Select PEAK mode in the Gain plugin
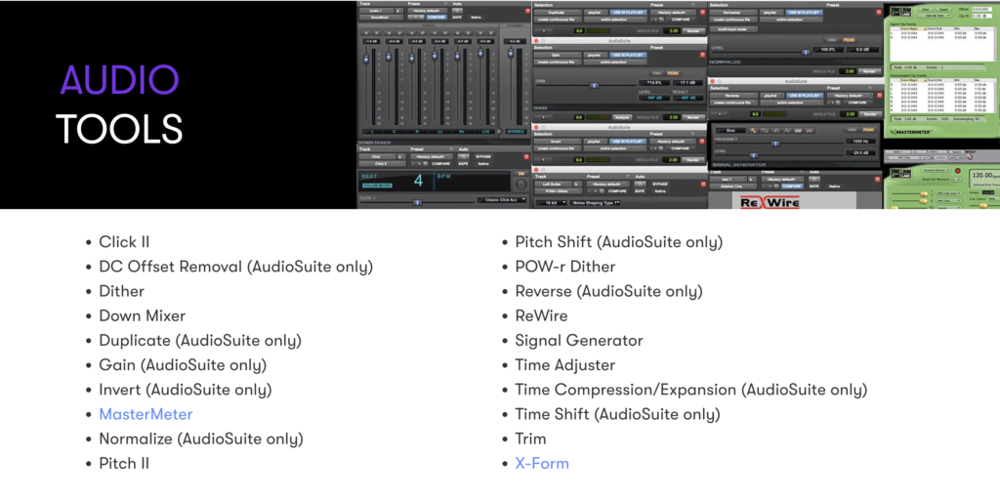 tap(673, 73)
